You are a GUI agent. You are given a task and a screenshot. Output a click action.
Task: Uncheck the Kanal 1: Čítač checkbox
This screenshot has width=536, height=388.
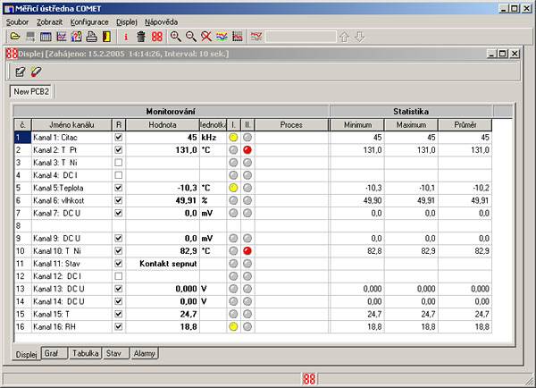pos(119,139)
